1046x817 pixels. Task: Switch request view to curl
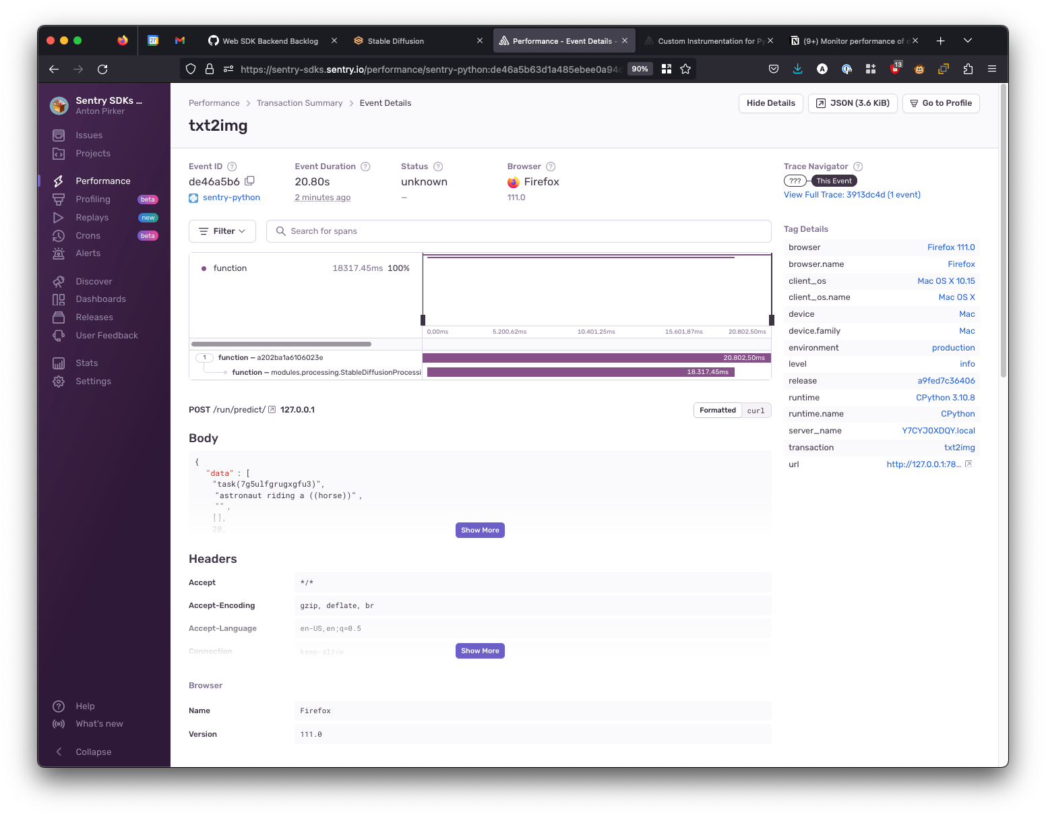pos(756,411)
